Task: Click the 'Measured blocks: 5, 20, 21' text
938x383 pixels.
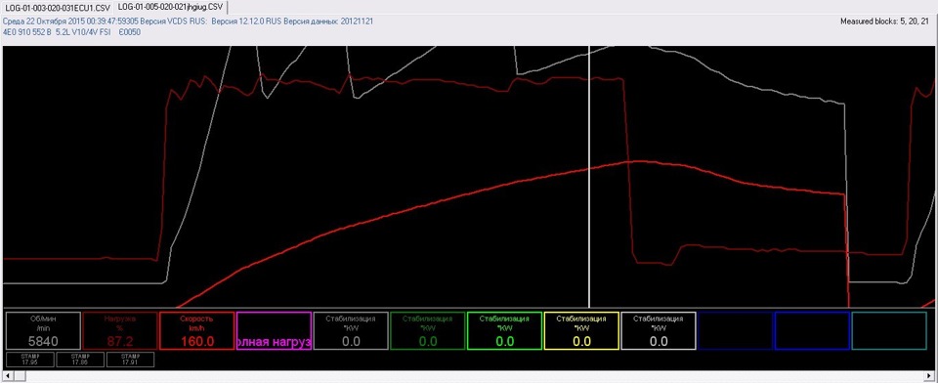Action: pyautogui.click(x=885, y=21)
